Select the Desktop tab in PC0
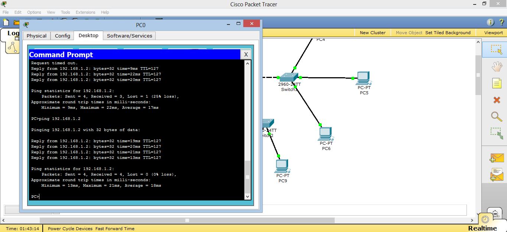This screenshot has height=232, width=507. click(x=88, y=35)
